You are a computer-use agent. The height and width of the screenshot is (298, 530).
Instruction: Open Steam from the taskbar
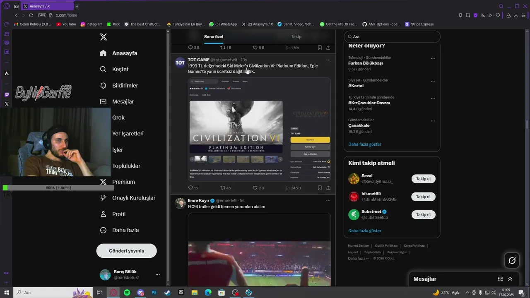coord(167,293)
